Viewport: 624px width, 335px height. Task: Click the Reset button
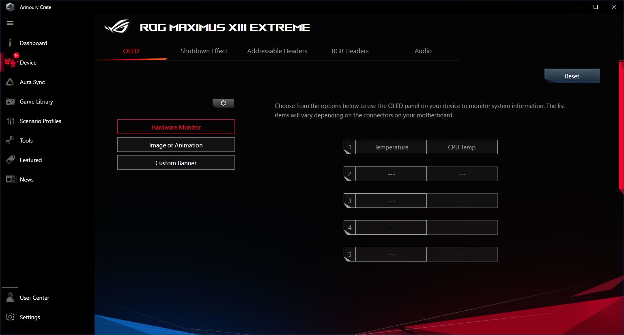pos(572,76)
